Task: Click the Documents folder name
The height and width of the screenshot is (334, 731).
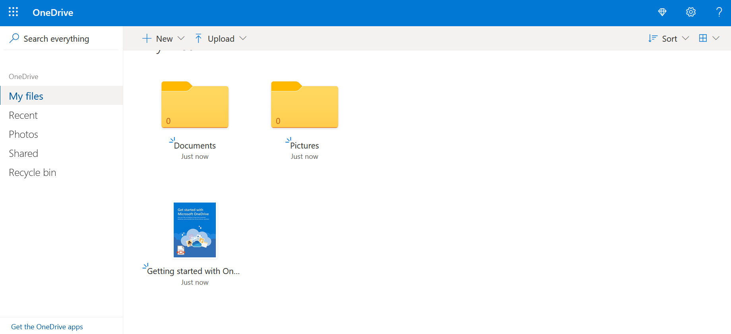Action: pyautogui.click(x=195, y=146)
